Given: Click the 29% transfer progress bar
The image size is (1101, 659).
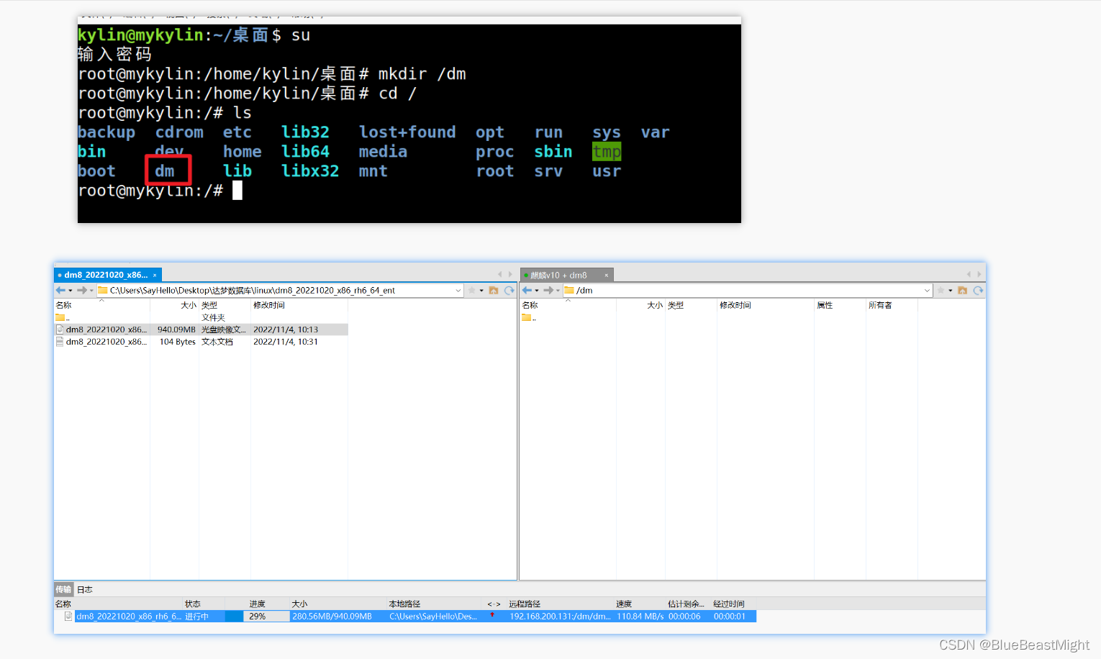Looking at the screenshot, I should point(257,617).
